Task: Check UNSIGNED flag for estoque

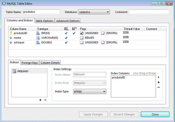Action: (x=82, y=42)
